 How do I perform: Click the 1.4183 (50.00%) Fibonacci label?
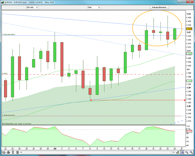coord(9,34)
